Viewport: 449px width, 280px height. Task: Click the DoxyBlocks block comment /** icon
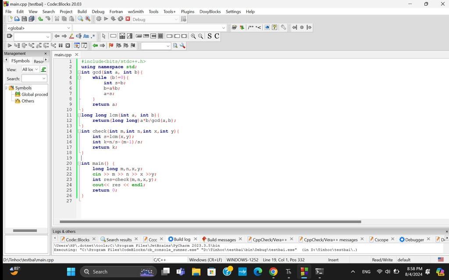[x=251, y=27]
